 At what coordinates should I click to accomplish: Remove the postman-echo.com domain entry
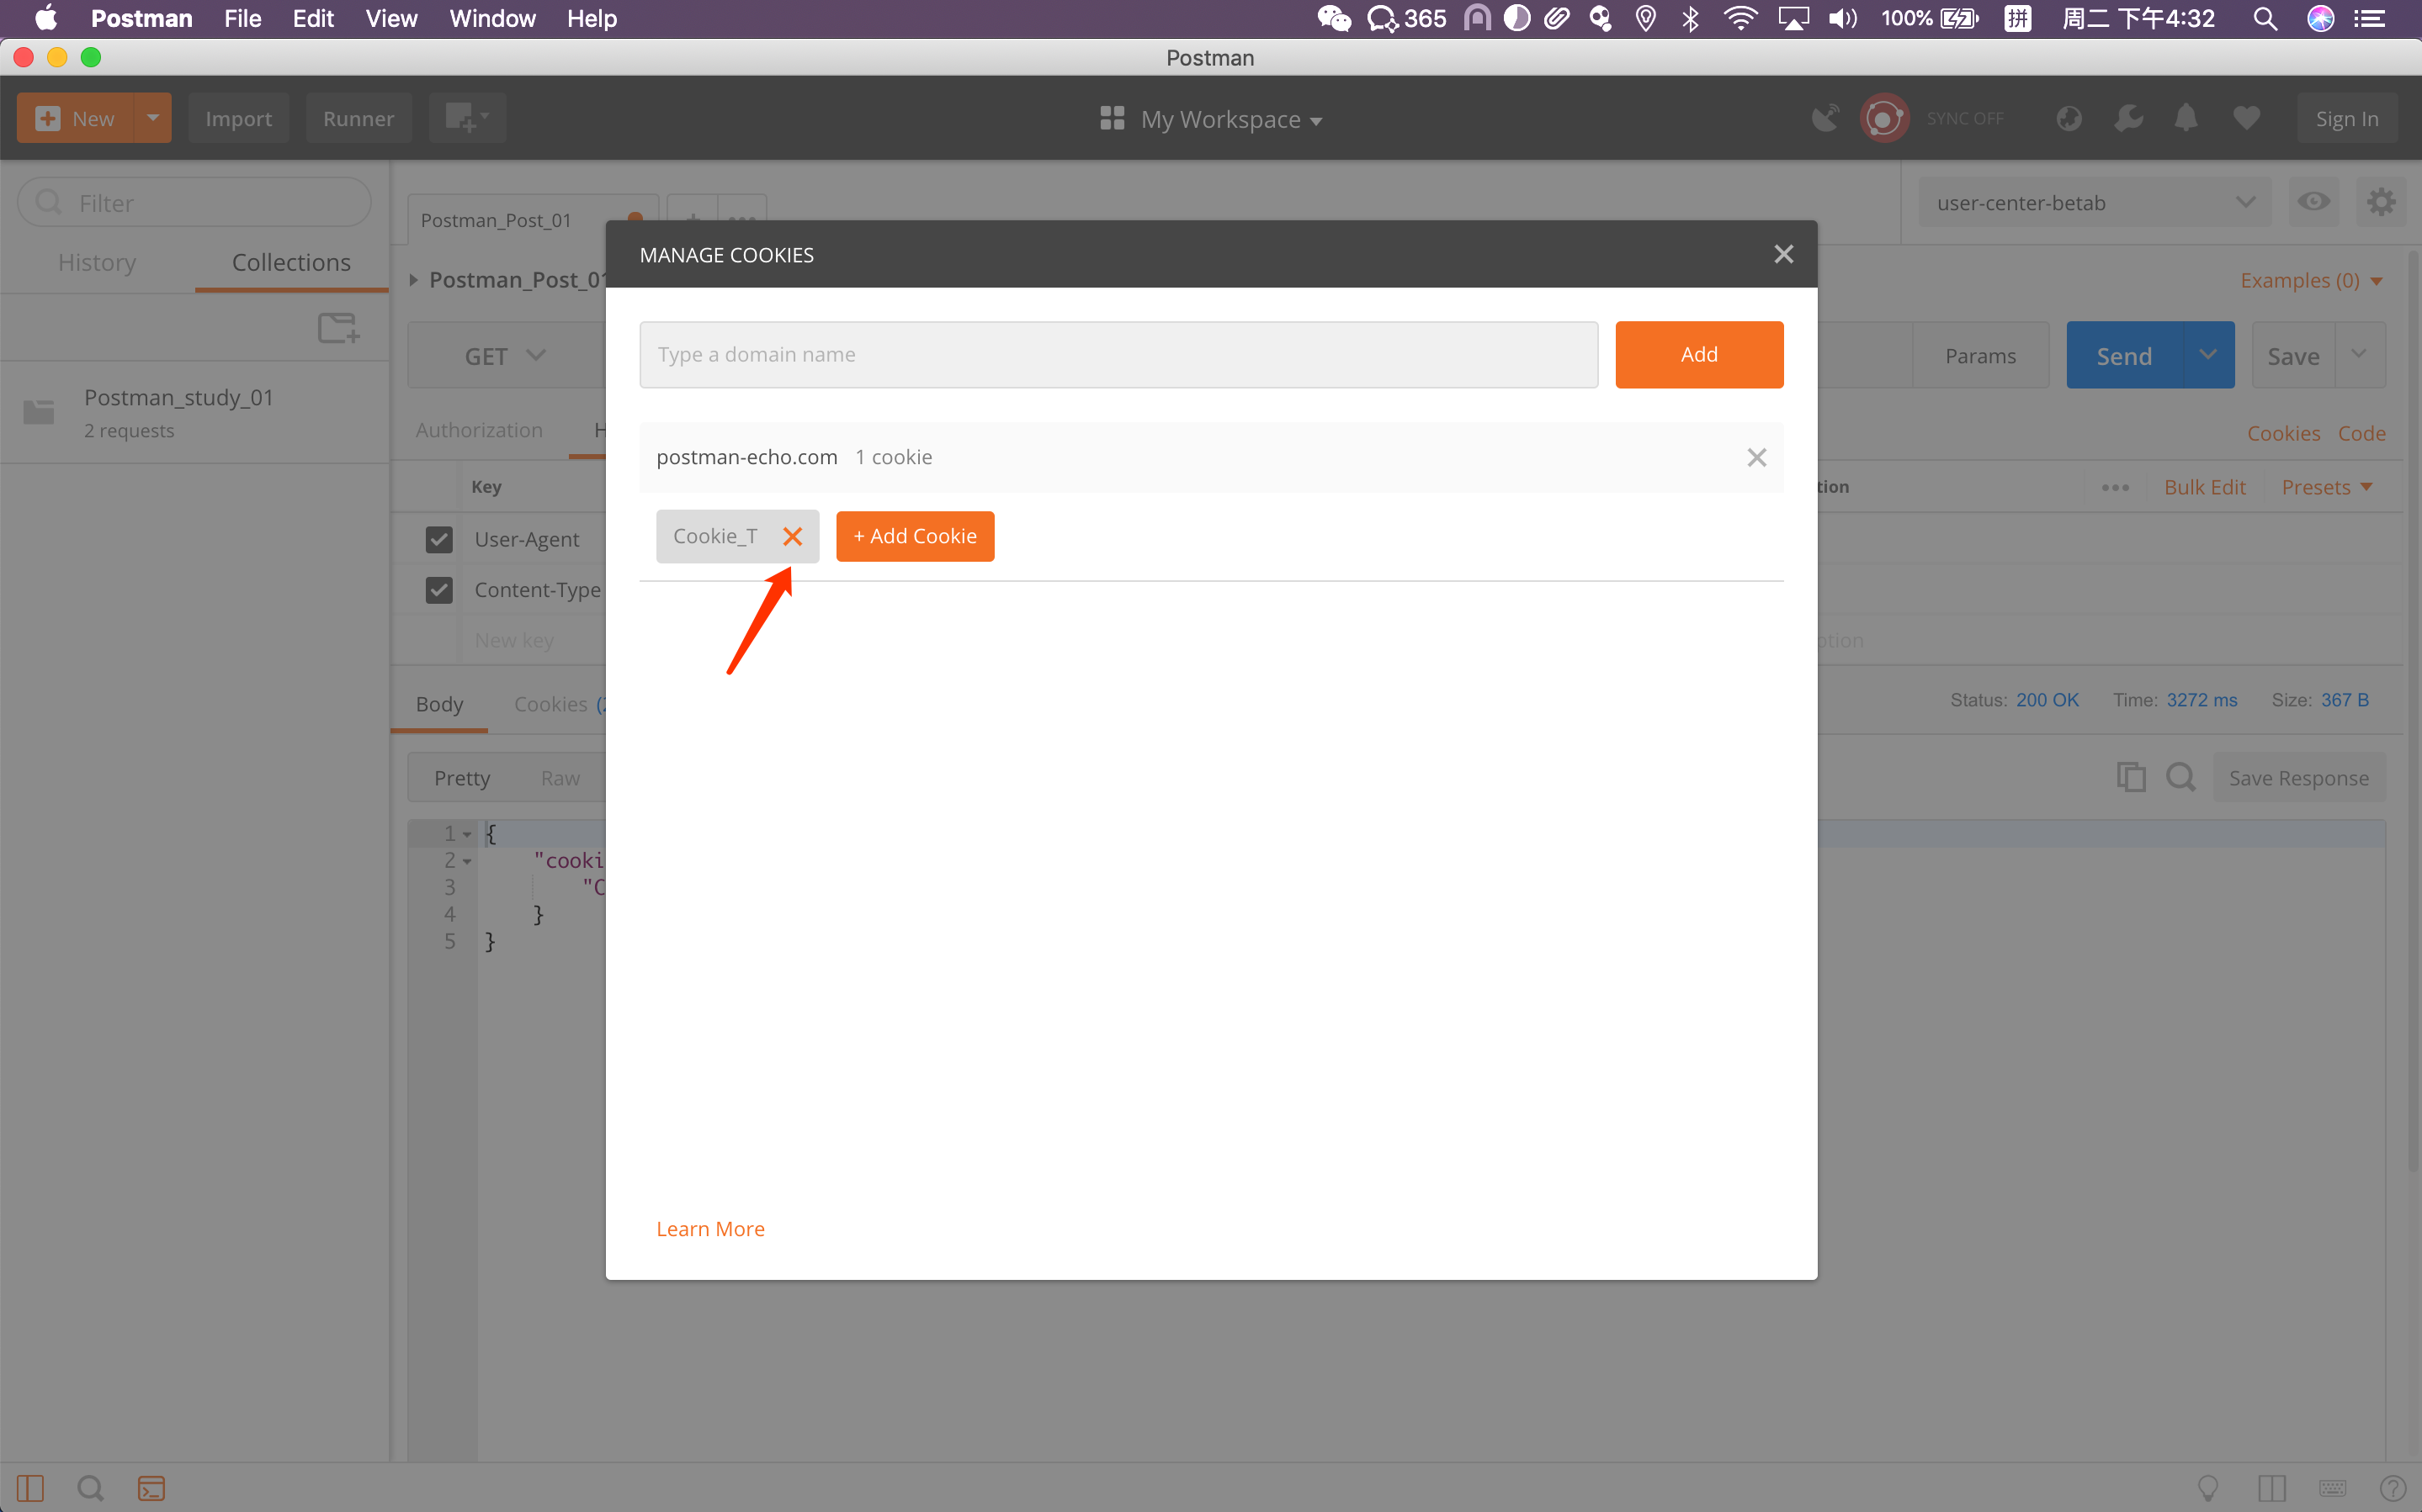click(1755, 457)
